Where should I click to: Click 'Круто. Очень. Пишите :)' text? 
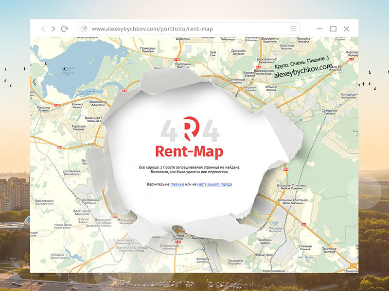pyautogui.click(x=301, y=62)
